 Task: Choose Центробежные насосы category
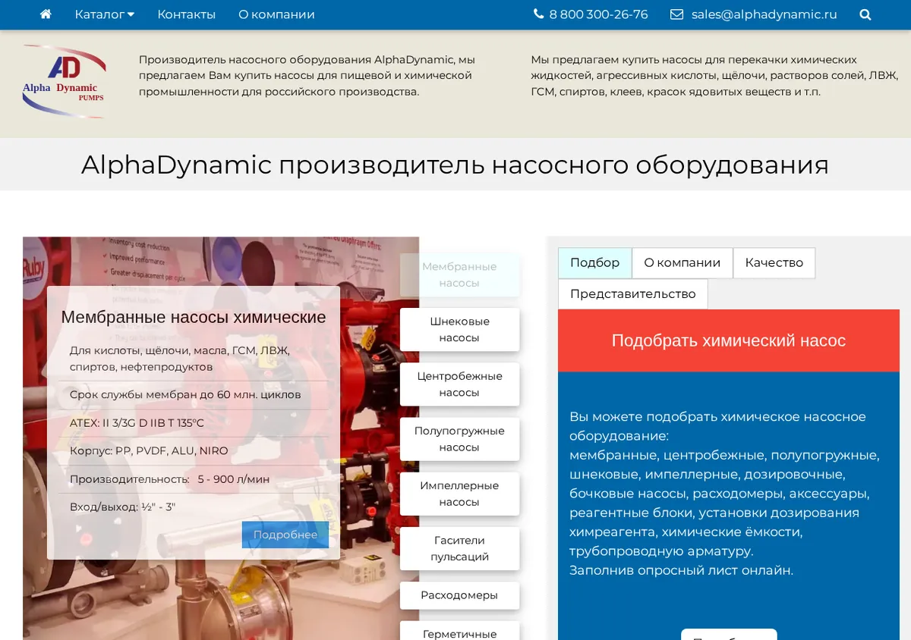(459, 384)
